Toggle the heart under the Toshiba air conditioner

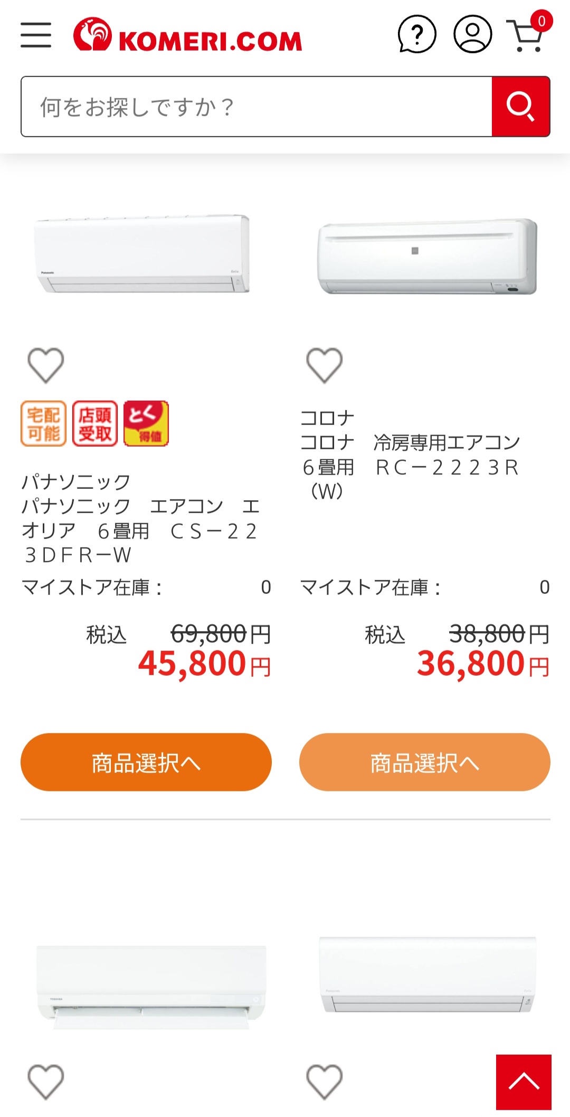pos(46,1082)
